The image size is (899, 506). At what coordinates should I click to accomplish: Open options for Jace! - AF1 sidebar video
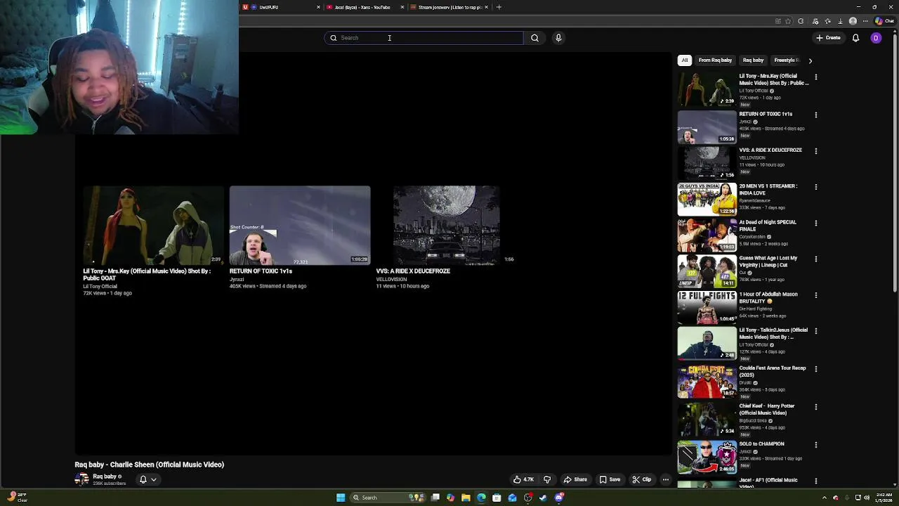pyautogui.click(x=815, y=481)
